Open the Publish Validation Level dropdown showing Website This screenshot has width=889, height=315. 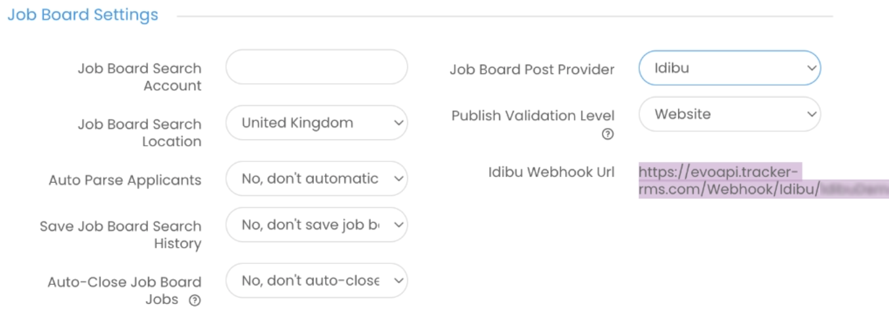(729, 114)
